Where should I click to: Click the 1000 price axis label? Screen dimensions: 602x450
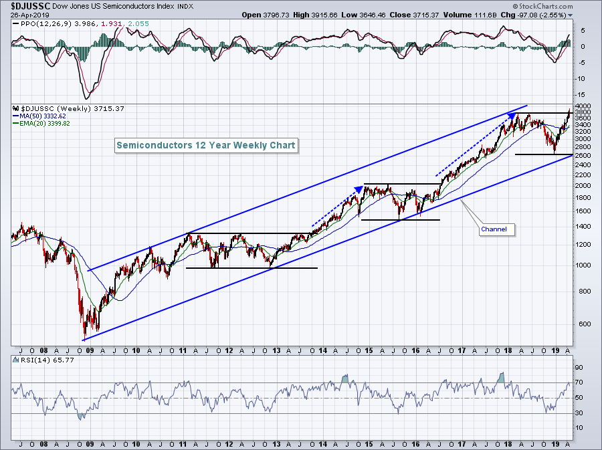tap(583, 265)
